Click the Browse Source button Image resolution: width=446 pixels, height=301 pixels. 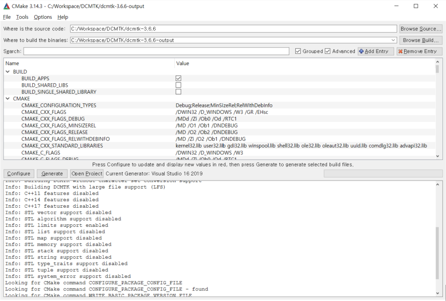421,29
